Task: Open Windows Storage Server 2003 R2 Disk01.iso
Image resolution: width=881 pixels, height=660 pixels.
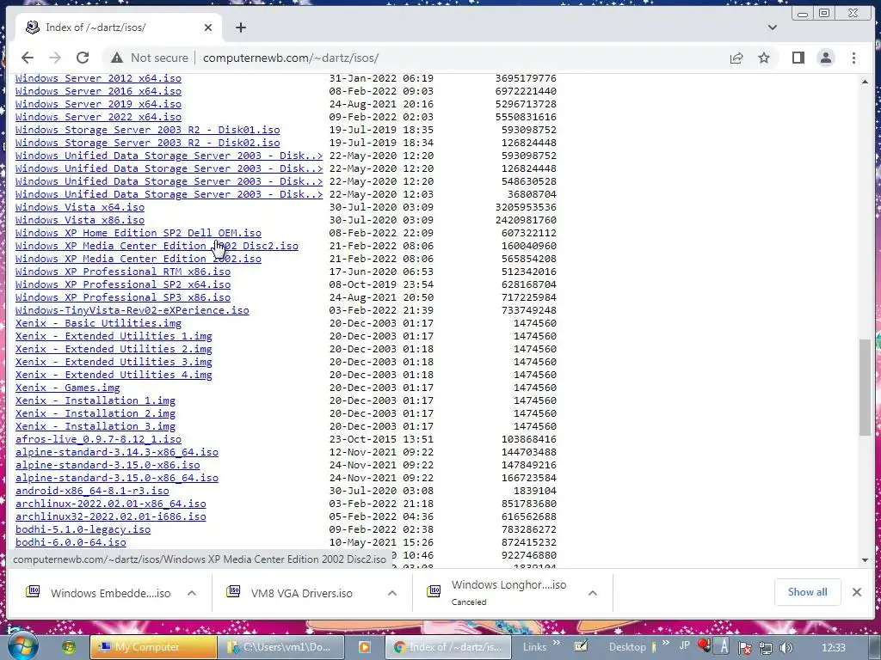Action: pyautogui.click(x=147, y=130)
